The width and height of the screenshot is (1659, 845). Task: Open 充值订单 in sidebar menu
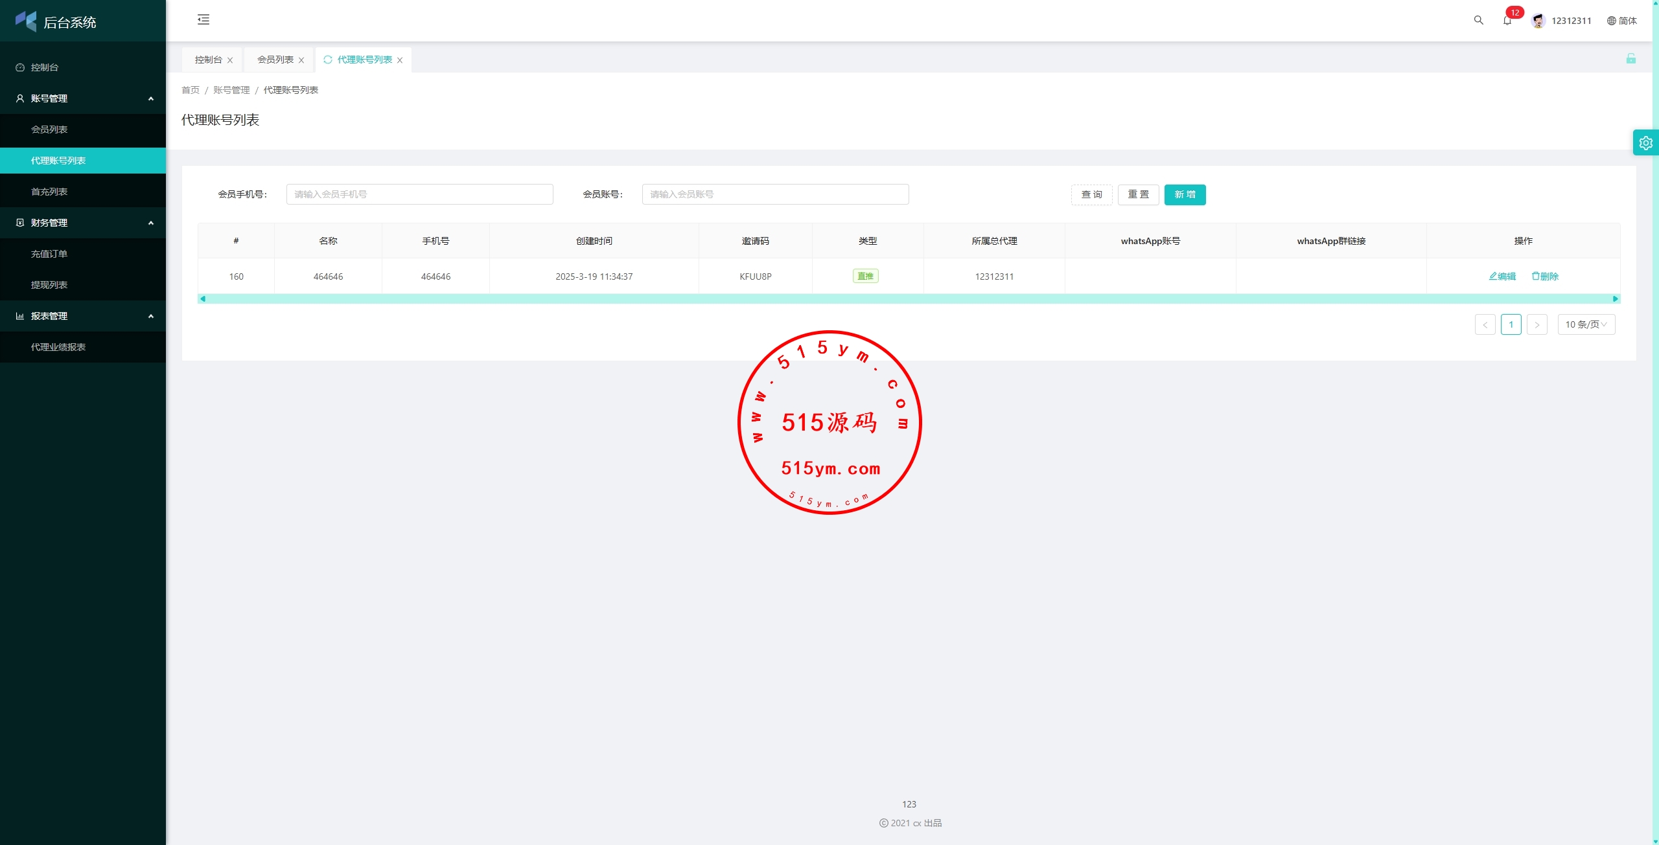[49, 254]
